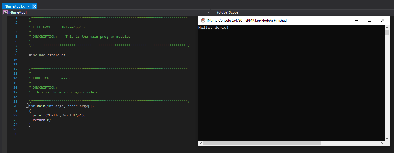
Task: Click the int main(int argc, char* argv[]) line
Action: (x=61, y=106)
